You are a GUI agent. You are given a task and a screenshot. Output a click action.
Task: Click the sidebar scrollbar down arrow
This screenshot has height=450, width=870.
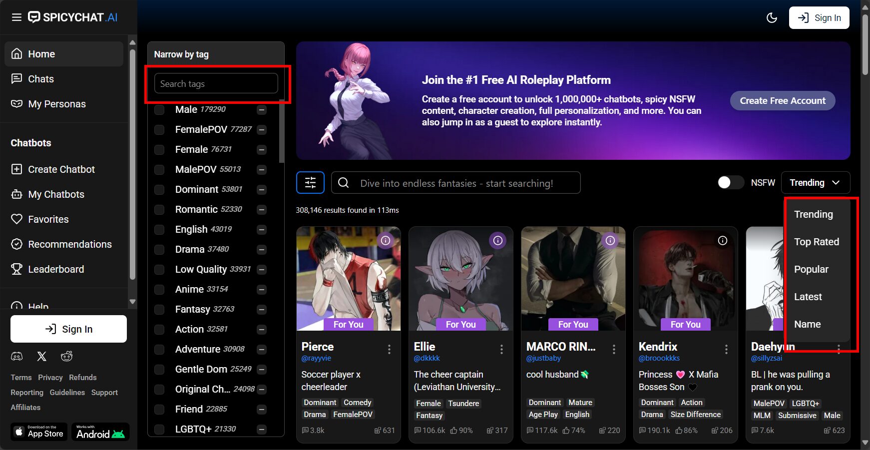click(x=132, y=302)
